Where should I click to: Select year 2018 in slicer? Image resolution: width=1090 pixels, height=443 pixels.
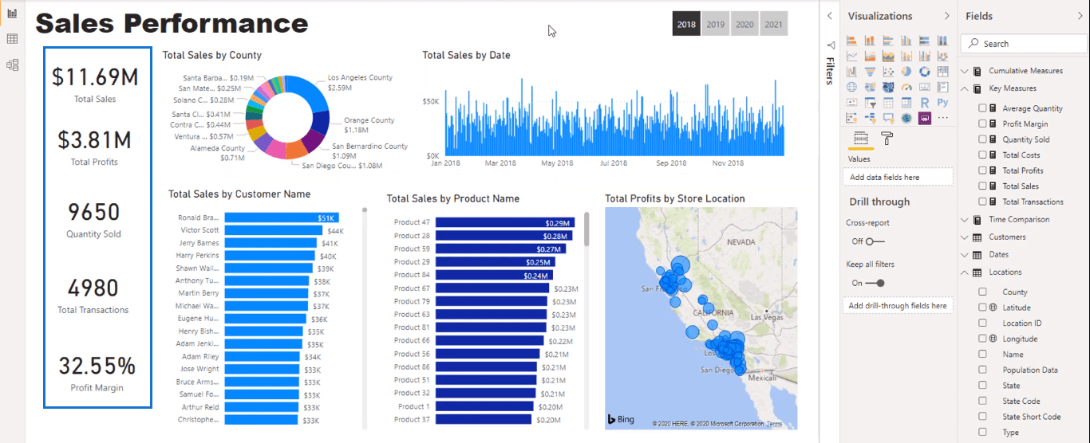(x=686, y=24)
